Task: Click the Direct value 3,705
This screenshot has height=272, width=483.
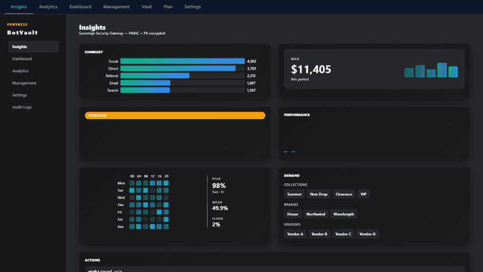Action: tap(251, 68)
